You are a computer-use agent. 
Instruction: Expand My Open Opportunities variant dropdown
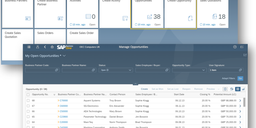(x=64, y=56)
